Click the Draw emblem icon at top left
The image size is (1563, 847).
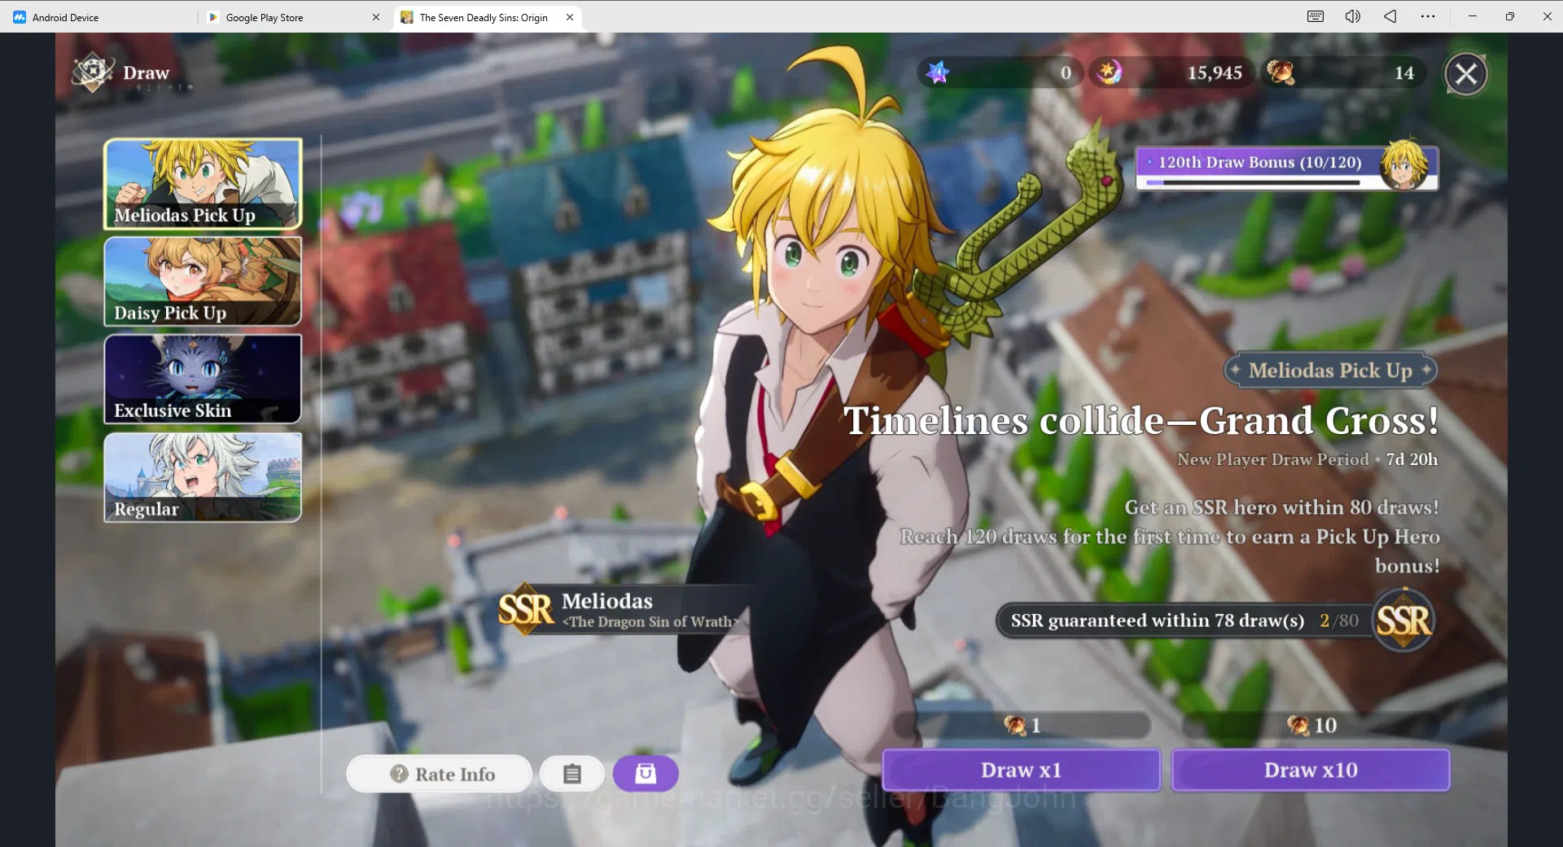tap(93, 72)
